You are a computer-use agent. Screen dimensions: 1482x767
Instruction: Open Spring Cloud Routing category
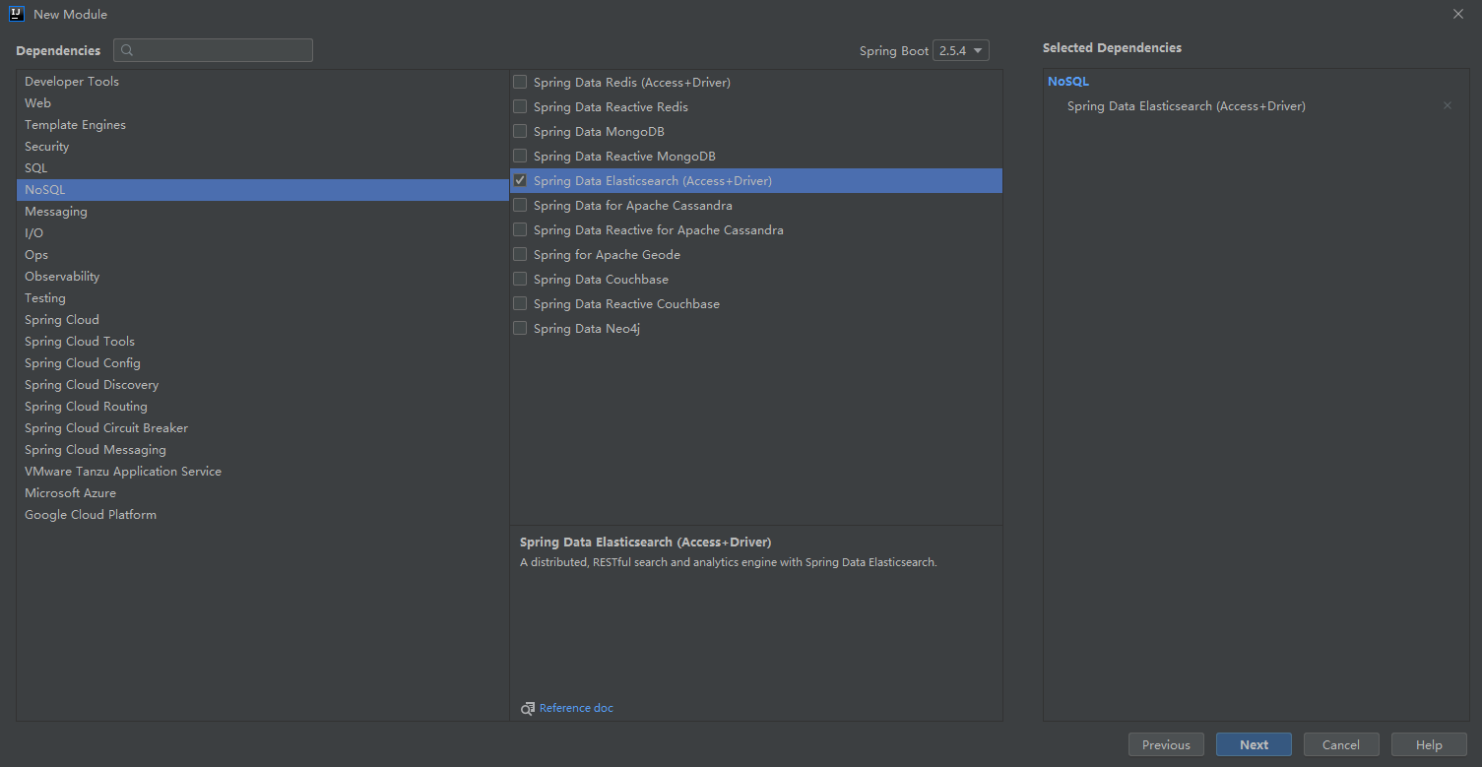tap(262, 406)
